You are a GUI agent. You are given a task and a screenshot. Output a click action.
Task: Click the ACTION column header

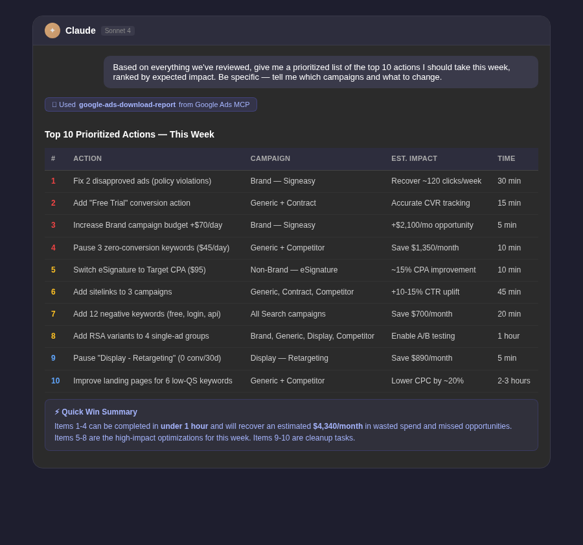pos(87,158)
